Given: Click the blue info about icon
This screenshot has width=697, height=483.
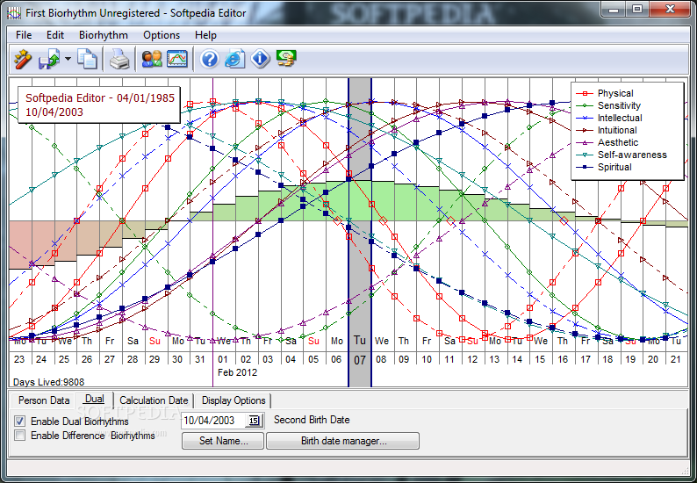Looking at the screenshot, I should (x=260, y=59).
